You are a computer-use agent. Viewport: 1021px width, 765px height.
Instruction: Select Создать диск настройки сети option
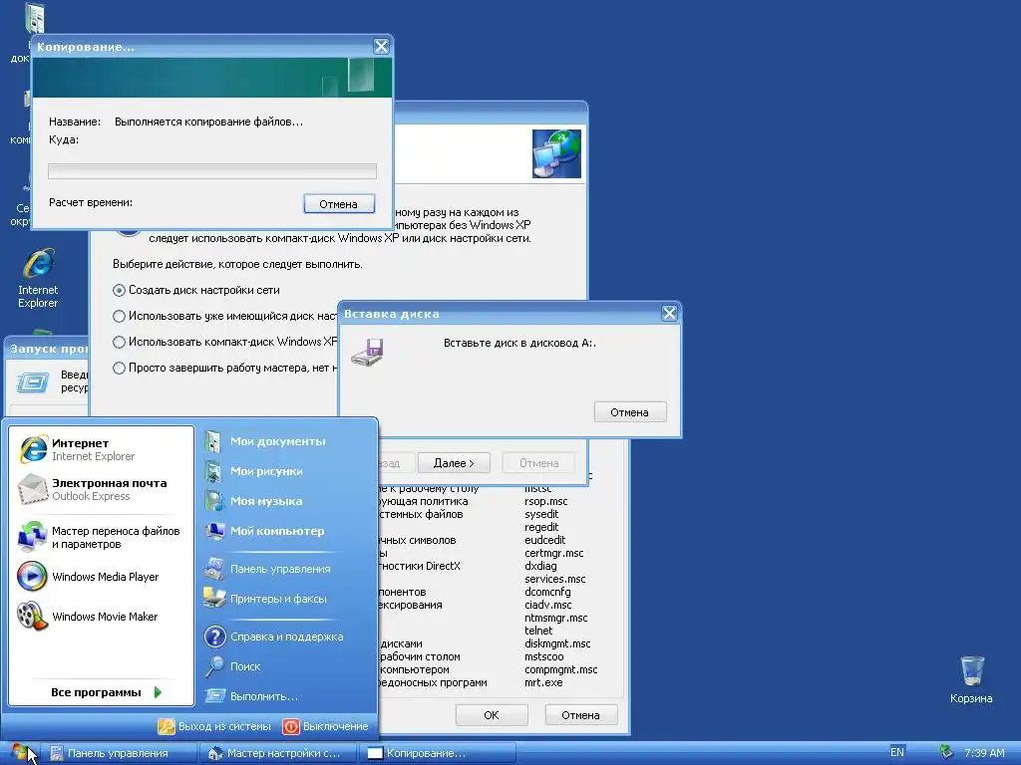(x=196, y=290)
